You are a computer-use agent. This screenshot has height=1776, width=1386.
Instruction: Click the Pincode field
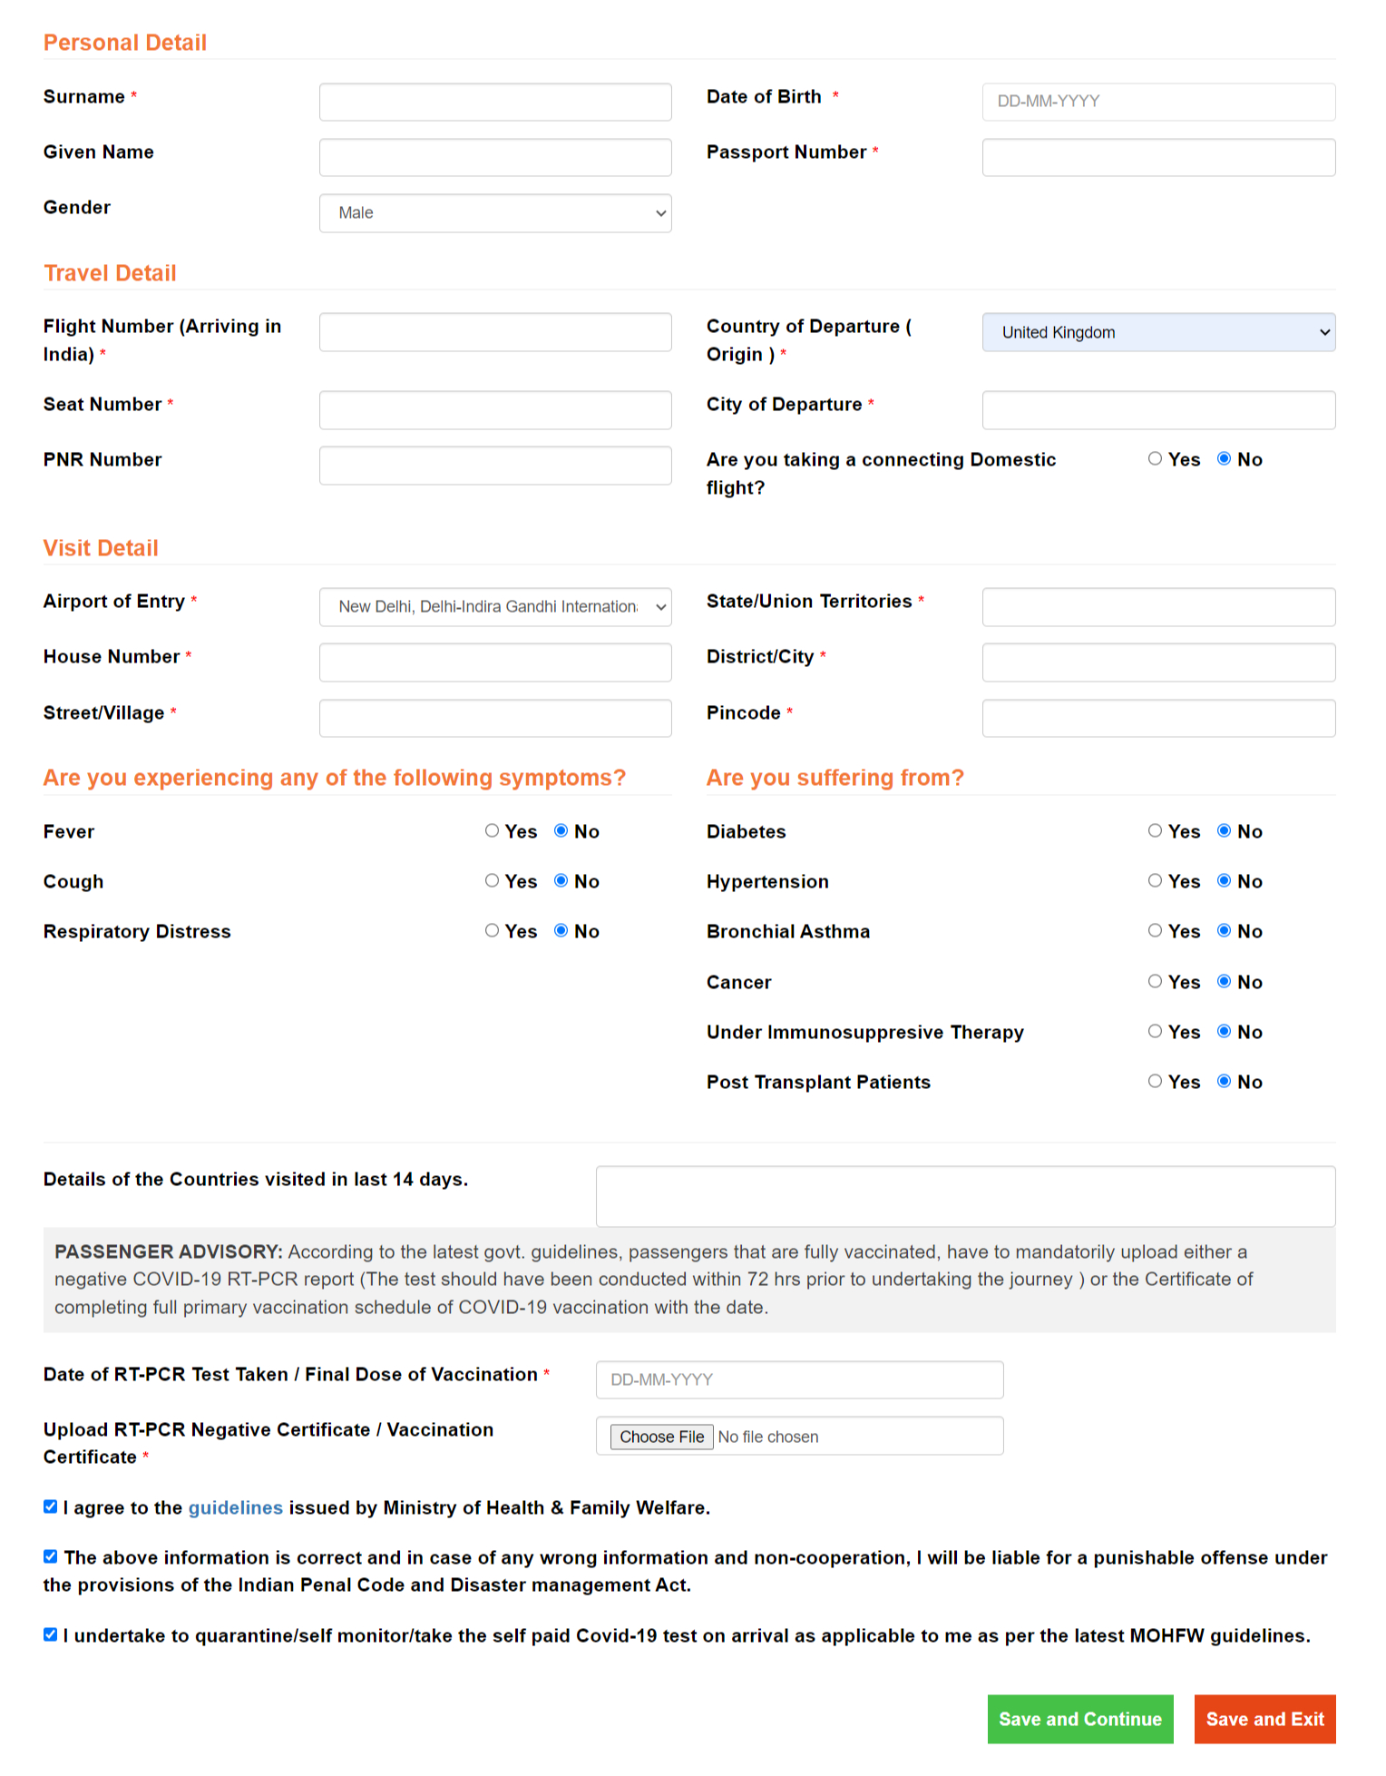pos(1158,718)
